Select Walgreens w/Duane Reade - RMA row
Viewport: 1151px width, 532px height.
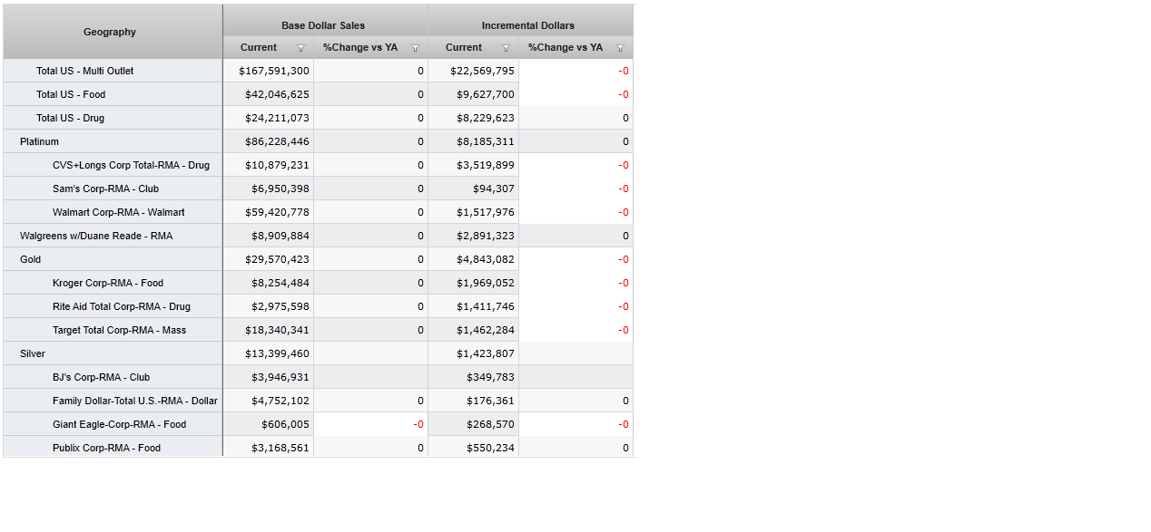[96, 236]
